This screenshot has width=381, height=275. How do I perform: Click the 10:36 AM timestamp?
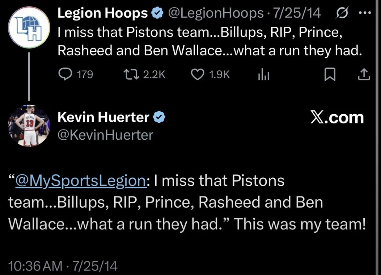coord(35,266)
